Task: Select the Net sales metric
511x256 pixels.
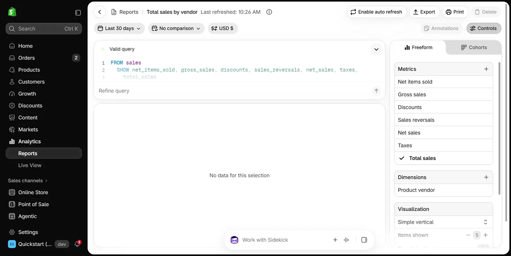Action: point(443,133)
